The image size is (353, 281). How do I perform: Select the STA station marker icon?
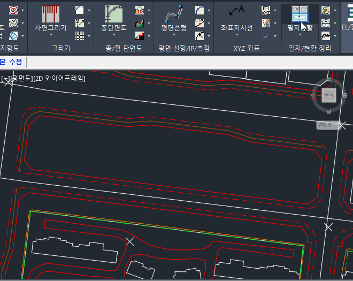199,23
